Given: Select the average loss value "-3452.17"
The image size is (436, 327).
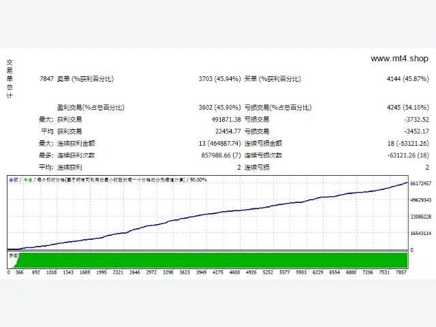Looking at the screenshot, I should click(x=416, y=131).
